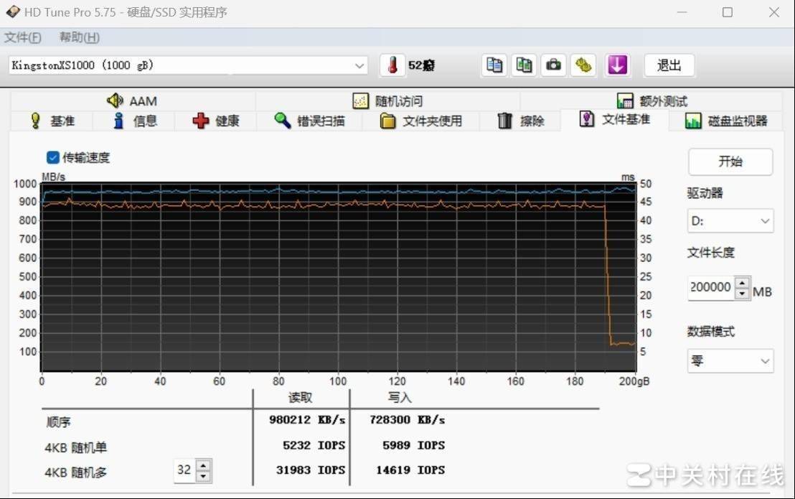Open the 帮助(H) menu
Image resolution: width=795 pixels, height=499 pixels.
pyautogui.click(x=79, y=37)
